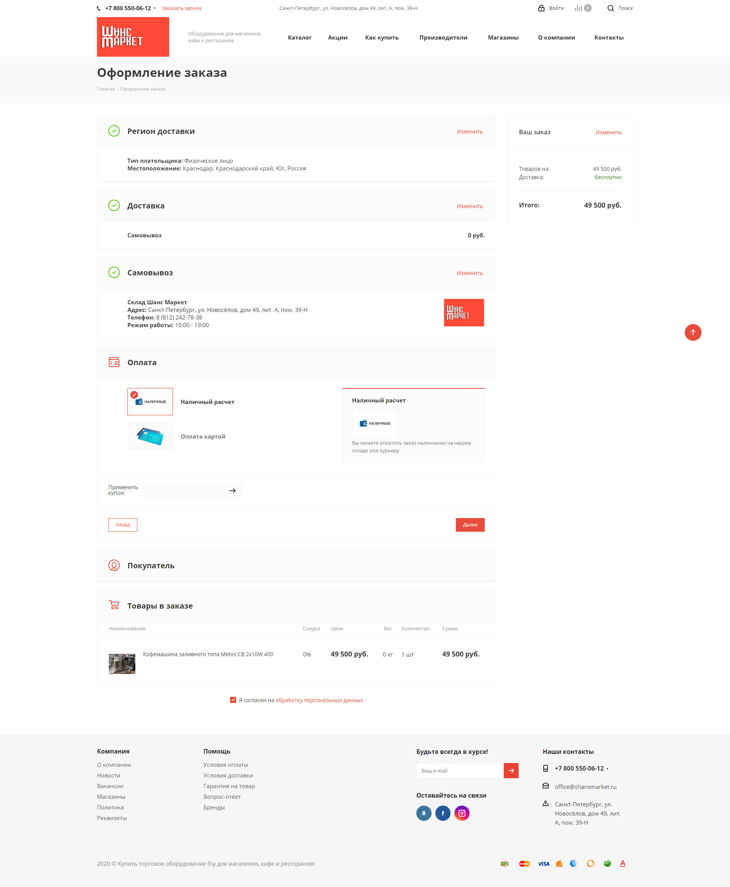
Task: Open the Instagram social icon
Action: tap(462, 813)
